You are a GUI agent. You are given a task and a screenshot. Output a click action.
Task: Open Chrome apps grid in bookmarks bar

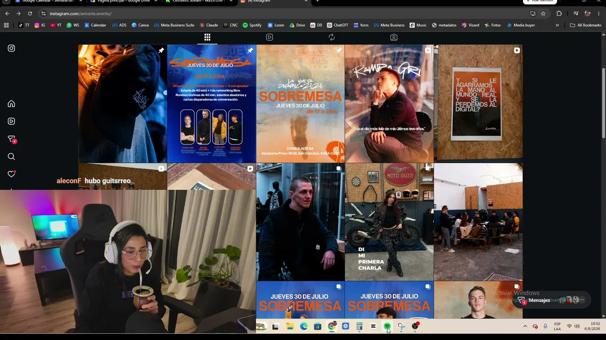[6, 25]
